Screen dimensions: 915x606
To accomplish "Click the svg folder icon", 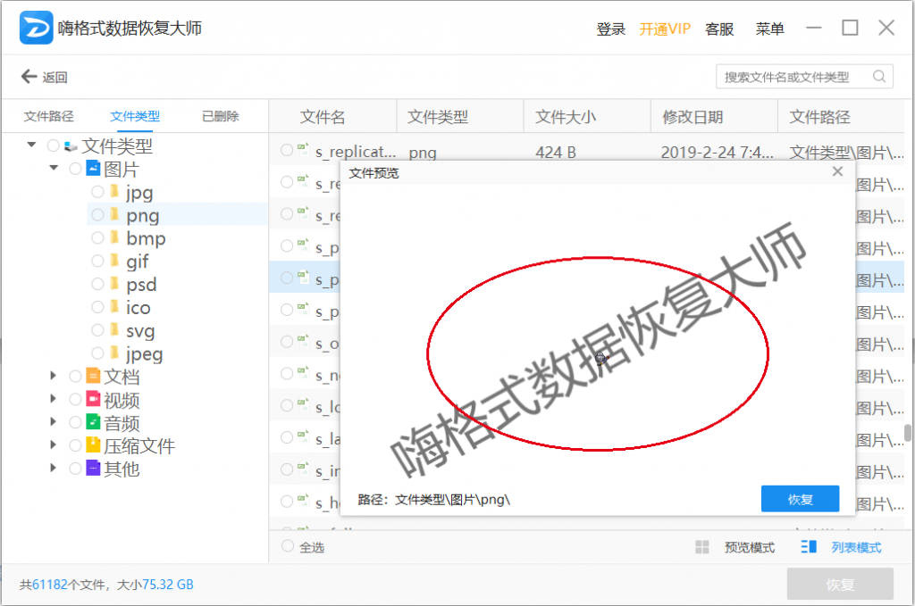I will point(115,330).
